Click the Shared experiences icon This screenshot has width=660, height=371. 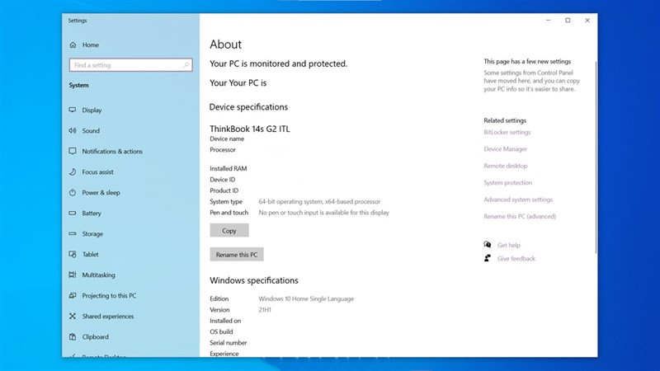73,316
